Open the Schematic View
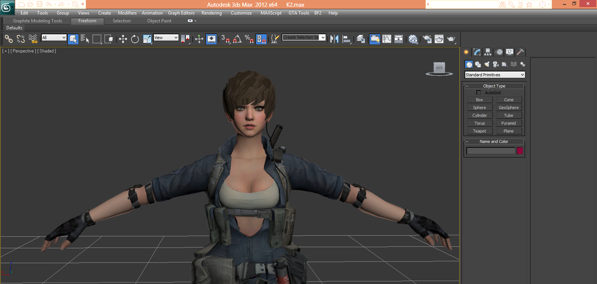 [399, 39]
